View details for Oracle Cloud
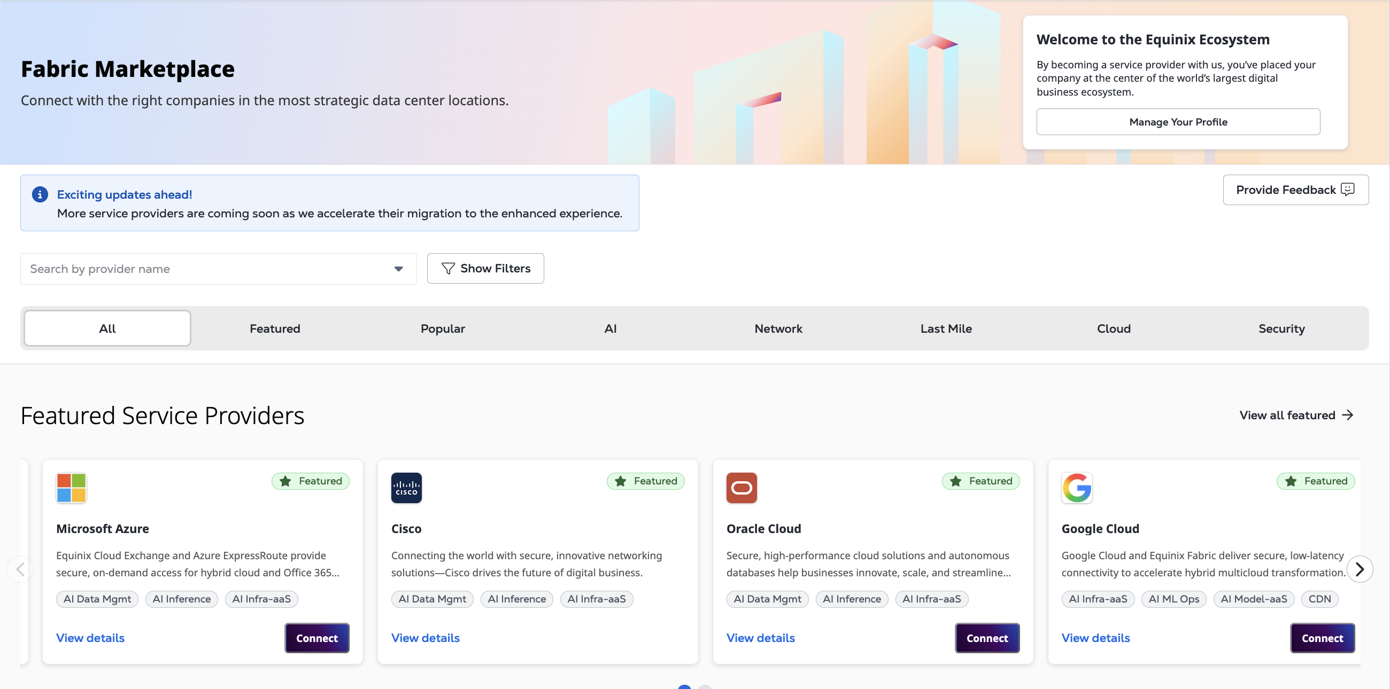 (760, 638)
